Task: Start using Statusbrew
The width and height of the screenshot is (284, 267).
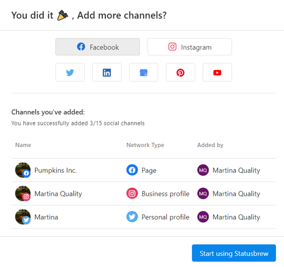Action: click(x=234, y=253)
